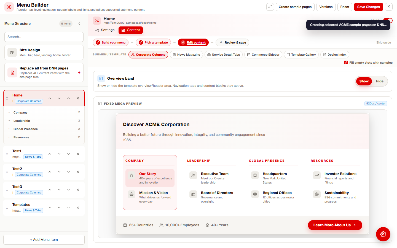The width and height of the screenshot is (397, 248).
Task: Expand the Templates submenu
Action: click(68, 208)
